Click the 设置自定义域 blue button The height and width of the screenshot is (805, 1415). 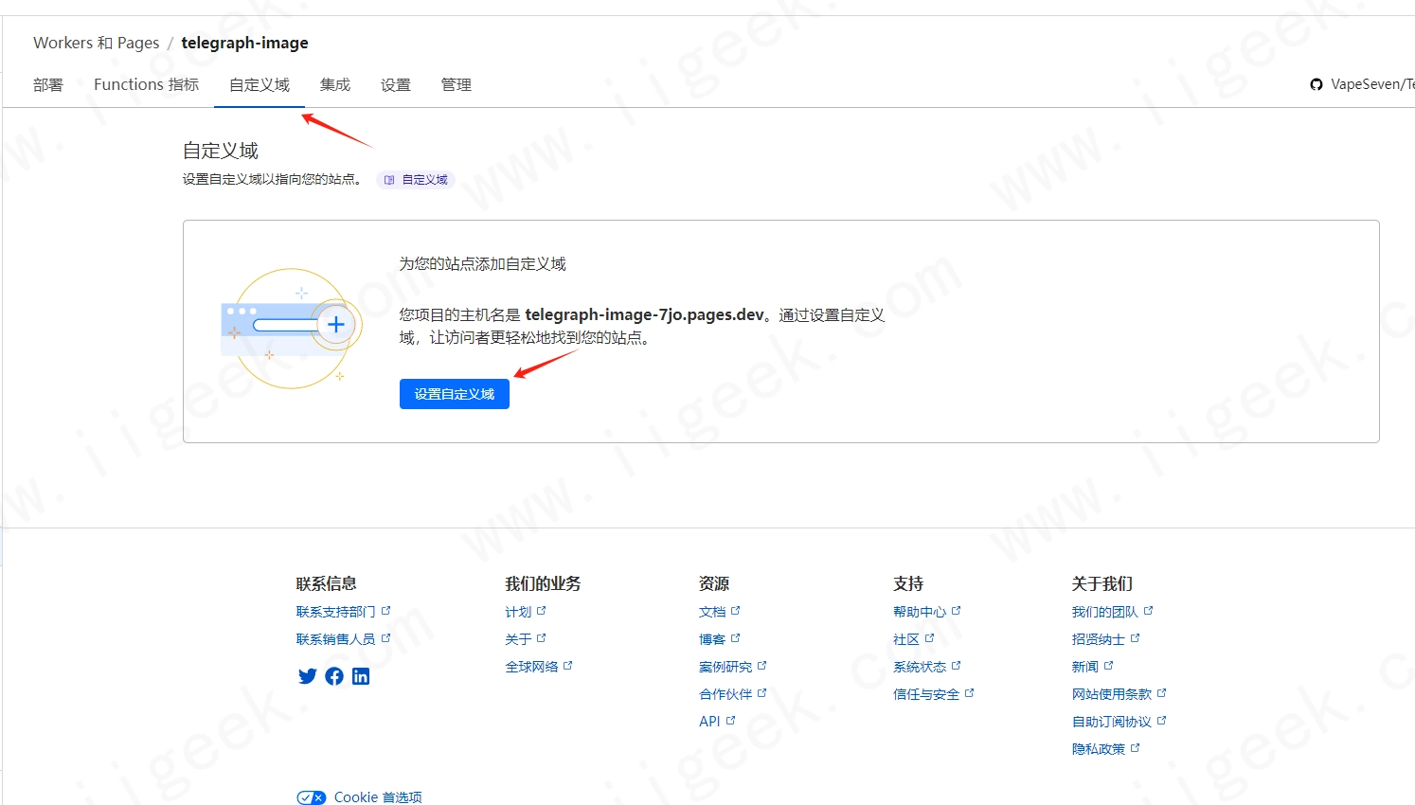click(x=455, y=394)
